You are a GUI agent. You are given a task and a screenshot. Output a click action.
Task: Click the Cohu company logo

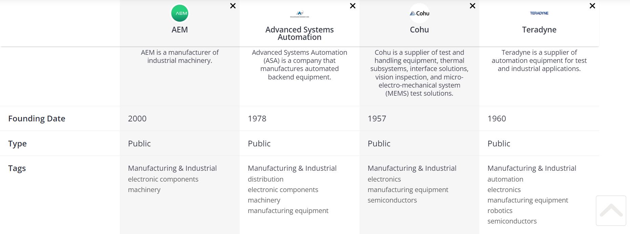(x=419, y=13)
